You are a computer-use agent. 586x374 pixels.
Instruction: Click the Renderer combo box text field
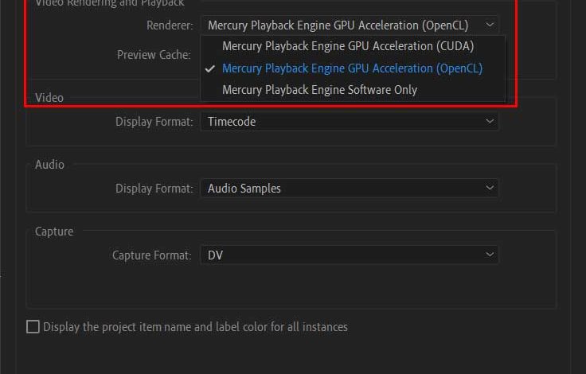pyautogui.click(x=338, y=25)
